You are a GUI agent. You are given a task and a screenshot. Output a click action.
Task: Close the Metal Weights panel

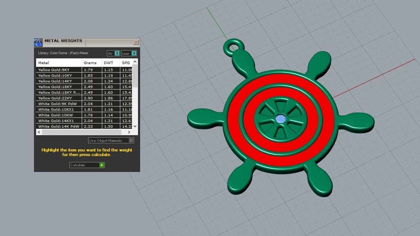pos(136,42)
